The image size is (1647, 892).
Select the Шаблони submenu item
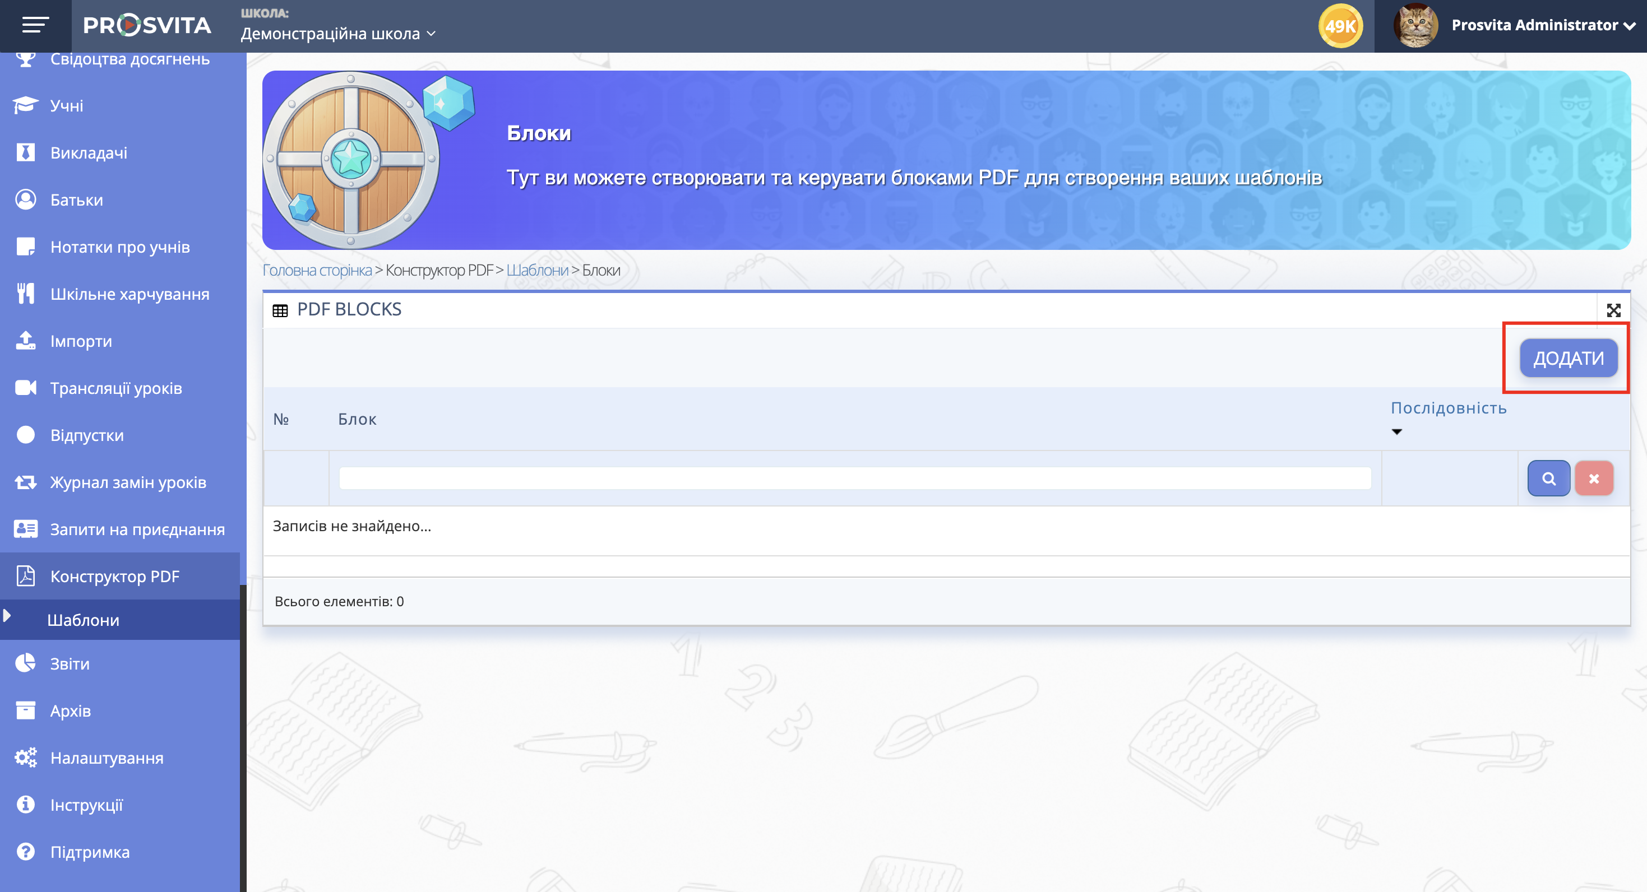(x=83, y=620)
